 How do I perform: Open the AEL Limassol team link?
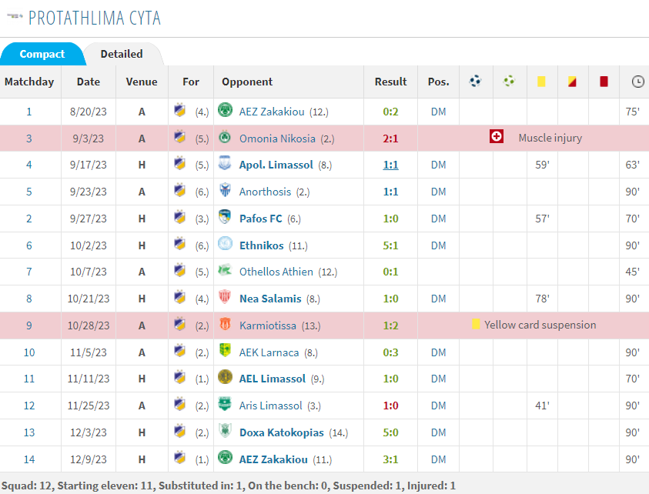tap(273, 379)
